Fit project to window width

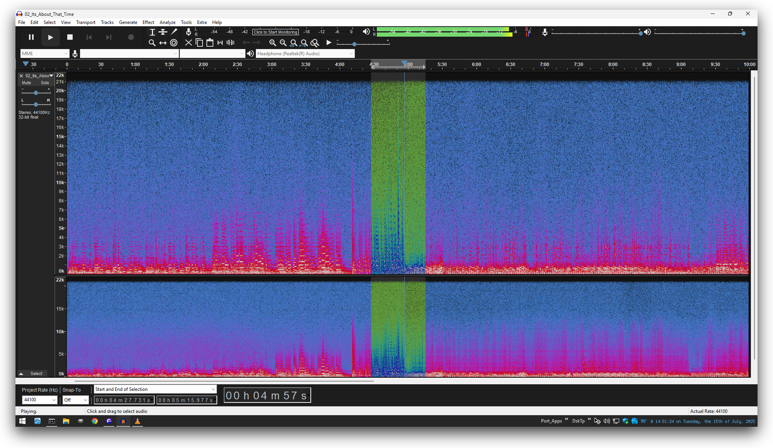click(304, 43)
